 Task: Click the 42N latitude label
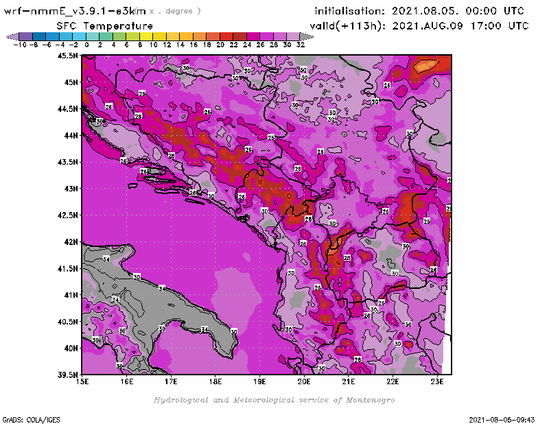[71, 242]
